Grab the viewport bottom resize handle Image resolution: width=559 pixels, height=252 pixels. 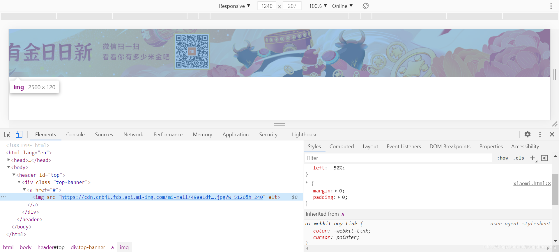(x=279, y=124)
